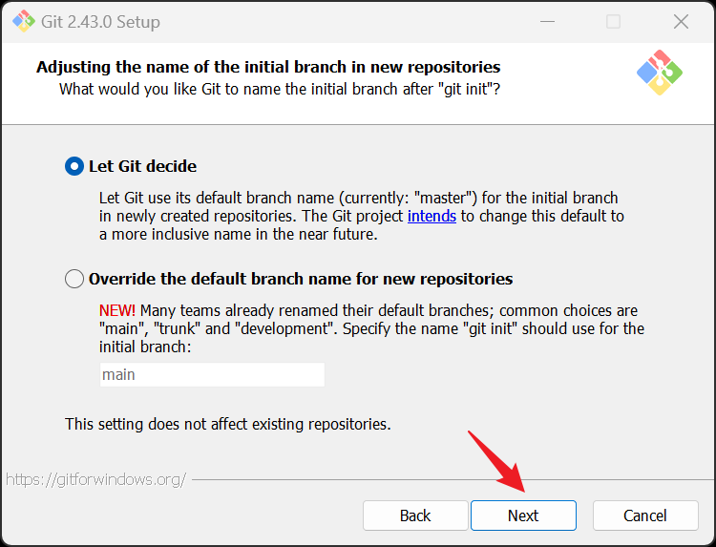
Task: Click the gitforwindows.org URL text
Action: coord(95,479)
